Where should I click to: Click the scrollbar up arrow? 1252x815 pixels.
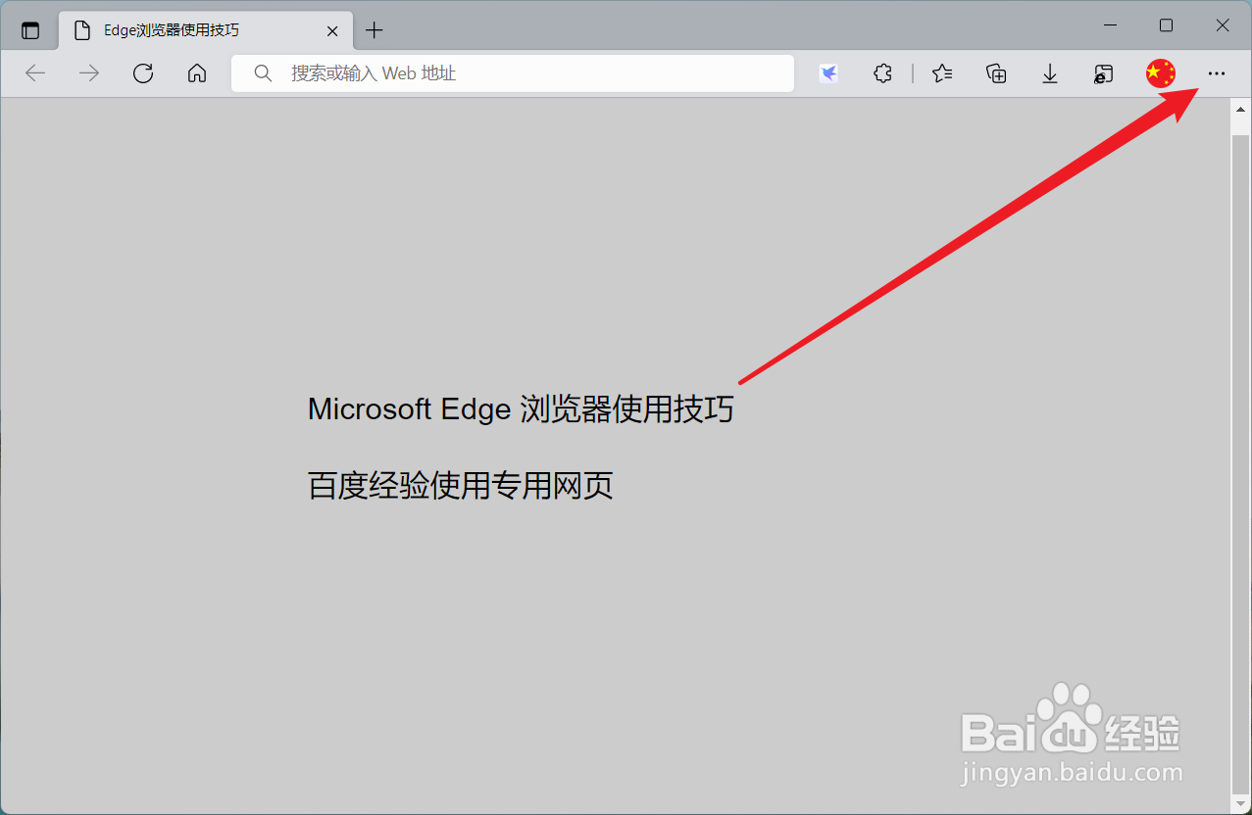pos(1240,108)
